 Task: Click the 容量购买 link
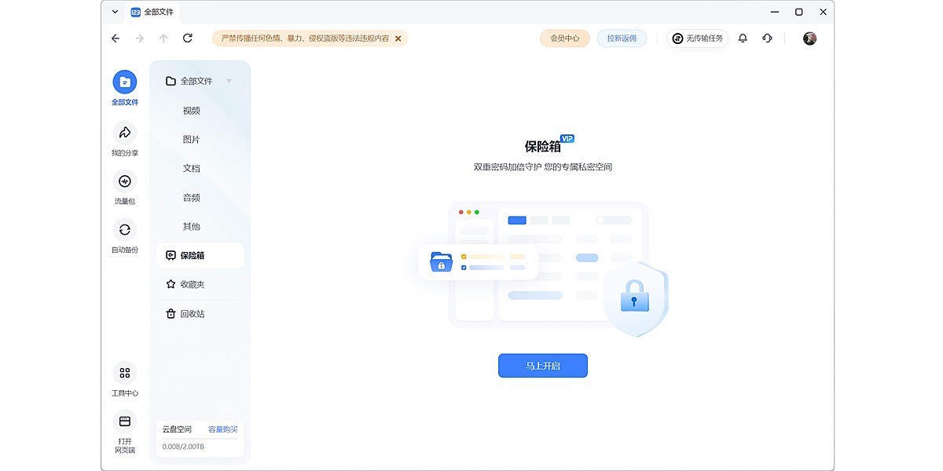[222, 429]
